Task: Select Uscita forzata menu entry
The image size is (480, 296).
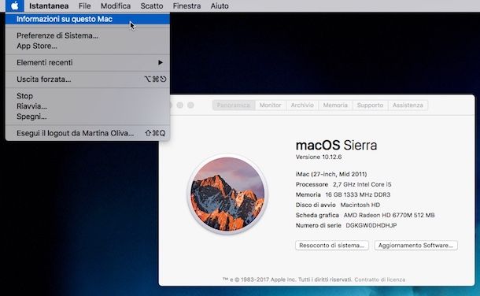Action: point(87,80)
